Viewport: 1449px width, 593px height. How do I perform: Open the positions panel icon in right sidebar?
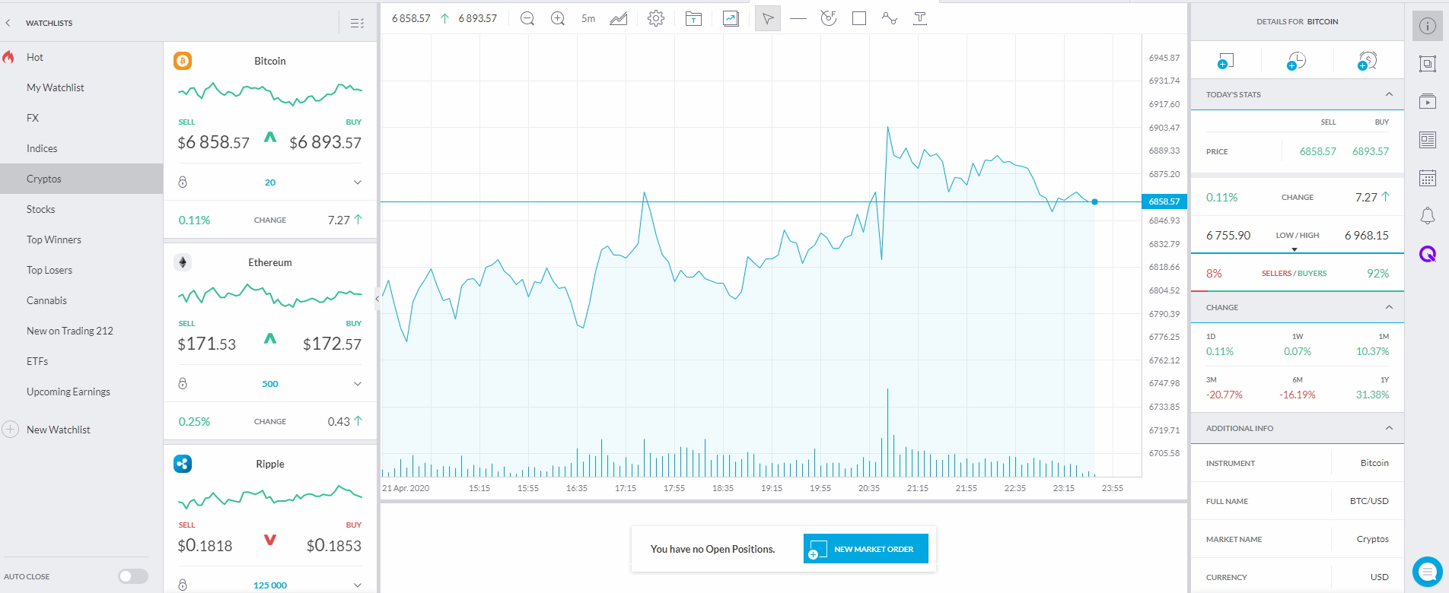pos(1428,64)
